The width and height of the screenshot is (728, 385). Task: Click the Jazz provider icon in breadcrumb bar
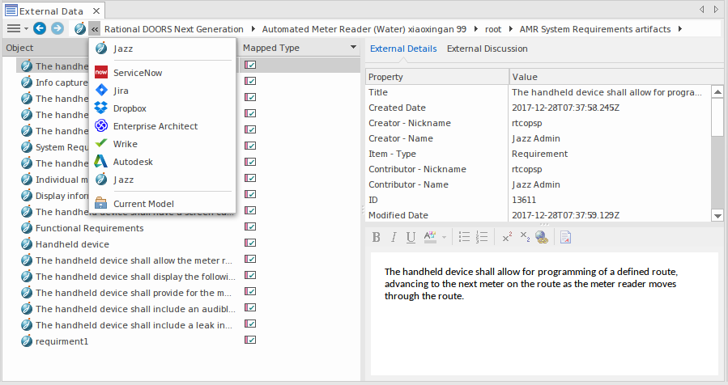click(80, 29)
